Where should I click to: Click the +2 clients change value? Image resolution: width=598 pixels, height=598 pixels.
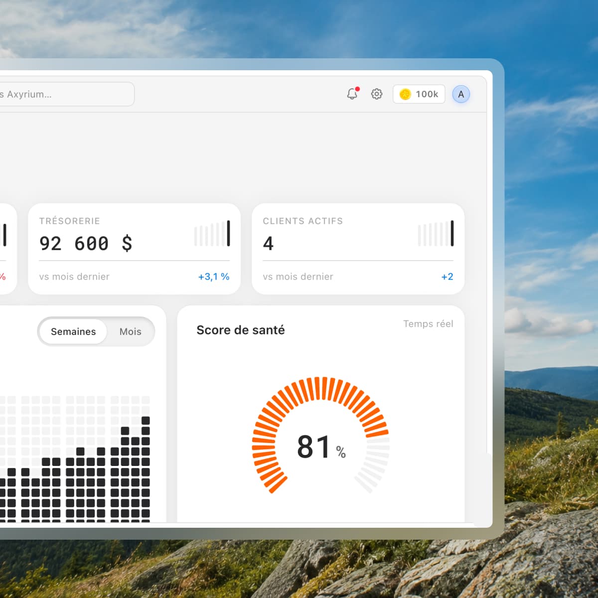tap(447, 277)
